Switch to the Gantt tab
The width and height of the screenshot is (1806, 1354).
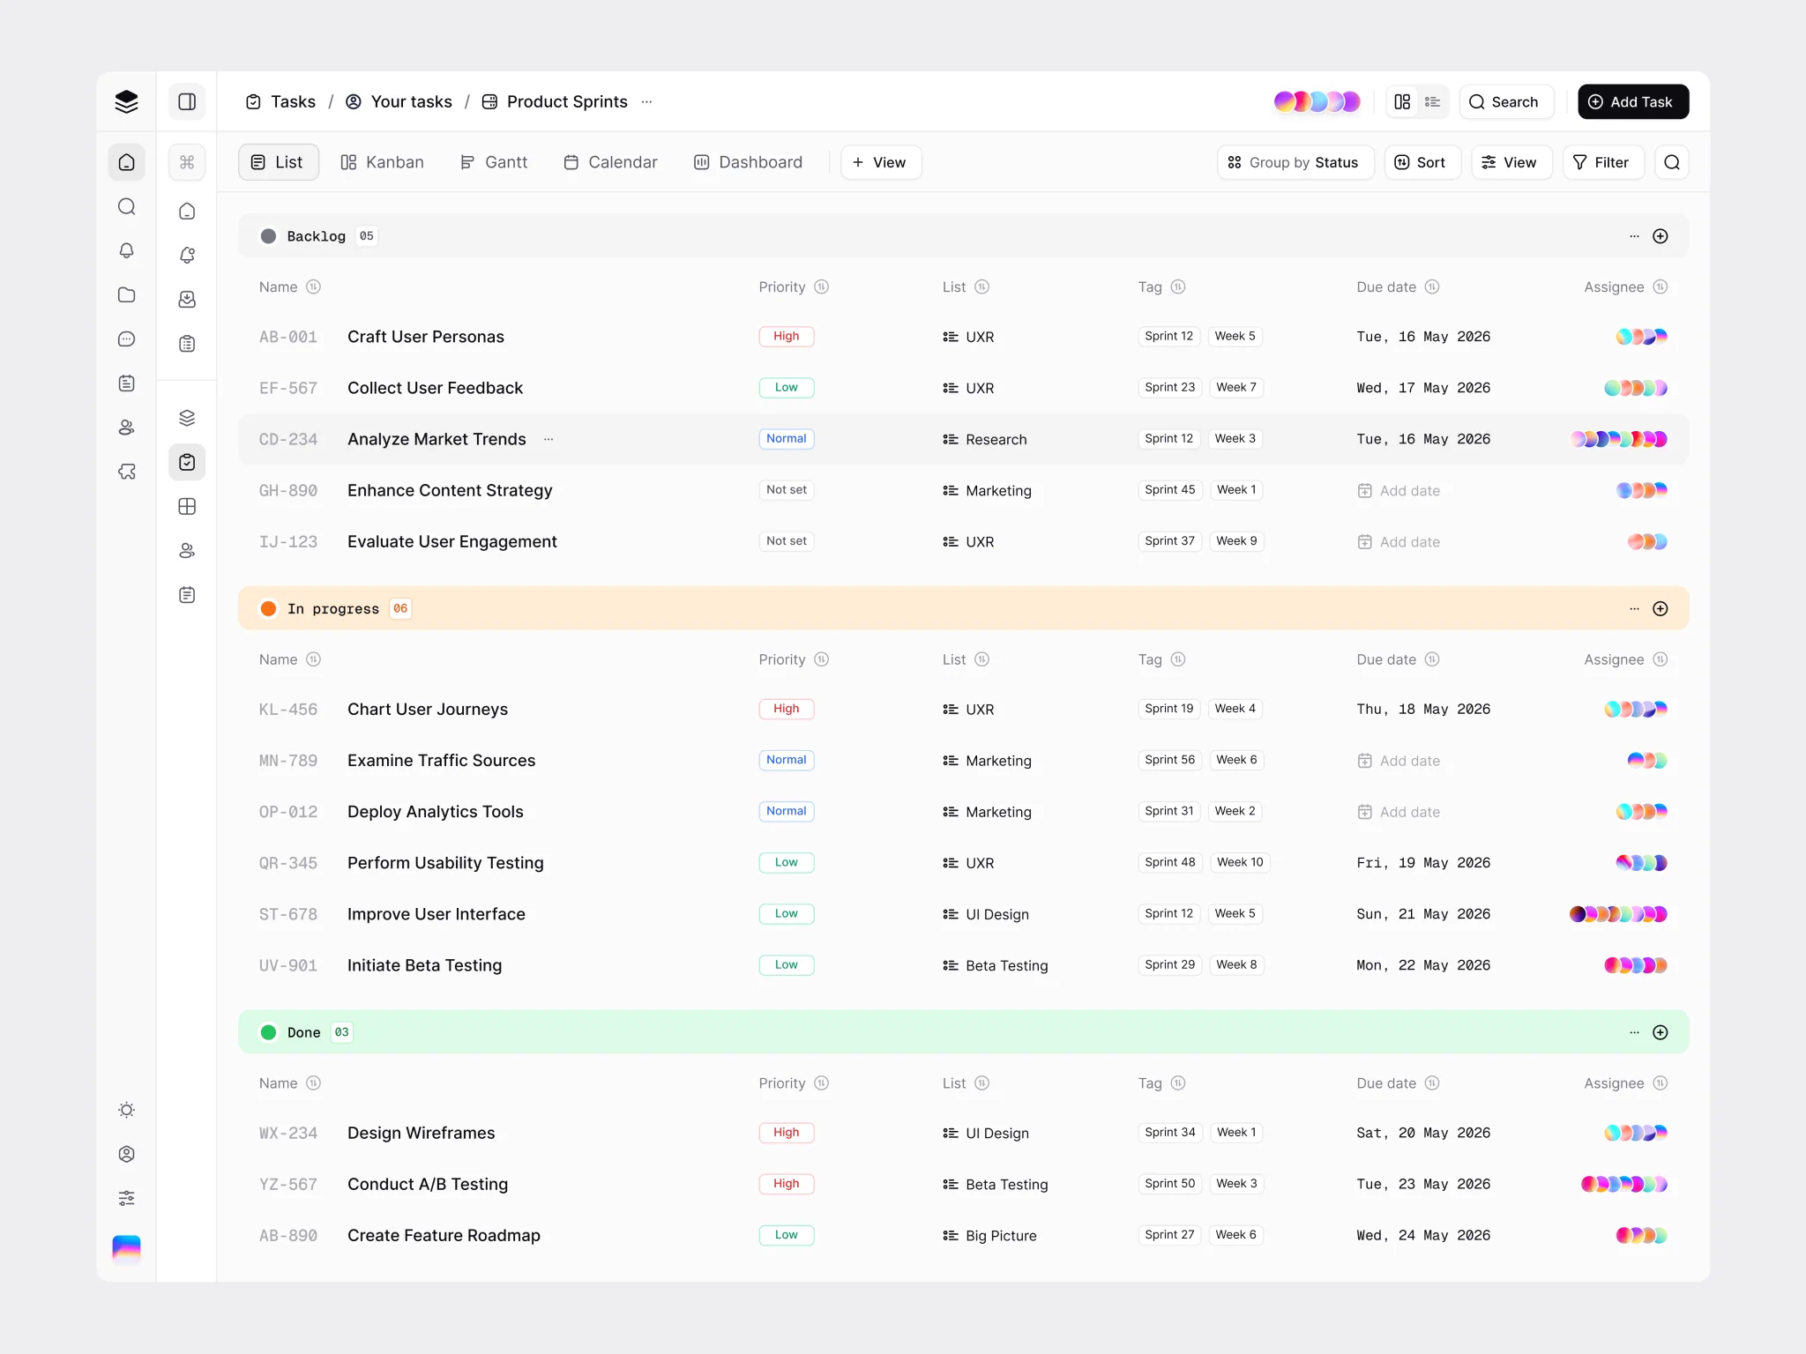tap(495, 162)
